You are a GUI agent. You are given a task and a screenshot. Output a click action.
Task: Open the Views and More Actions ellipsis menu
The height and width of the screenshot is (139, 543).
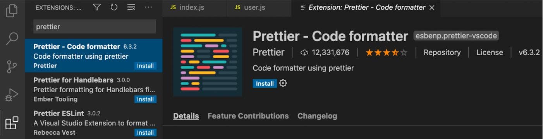[148, 7]
